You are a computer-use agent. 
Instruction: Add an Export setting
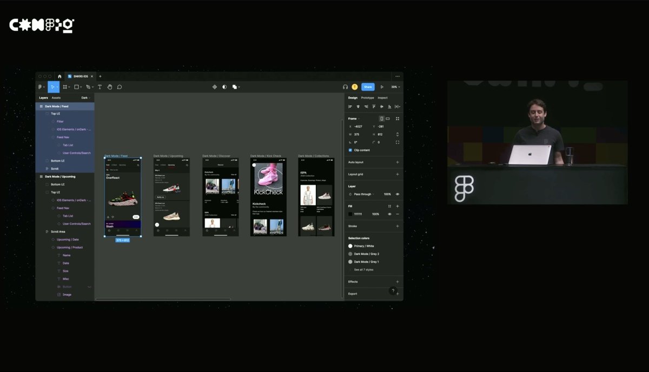tap(398, 294)
